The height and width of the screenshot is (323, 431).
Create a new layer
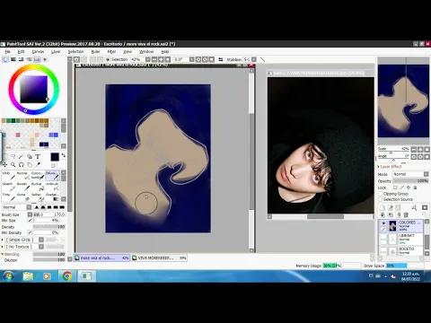pyautogui.click(x=383, y=207)
